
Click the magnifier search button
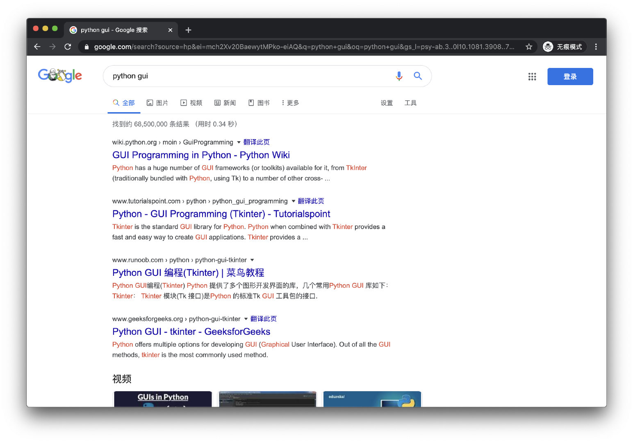pyautogui.click(x=418, y=76)
